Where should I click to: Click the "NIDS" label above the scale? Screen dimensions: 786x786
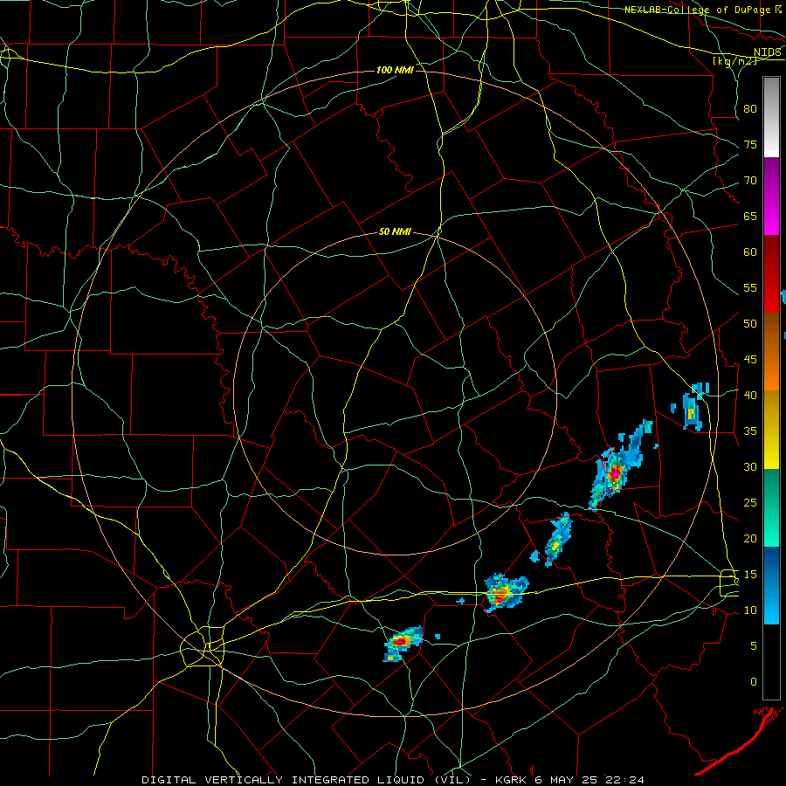pyautogui.click(x=768, y=52)
